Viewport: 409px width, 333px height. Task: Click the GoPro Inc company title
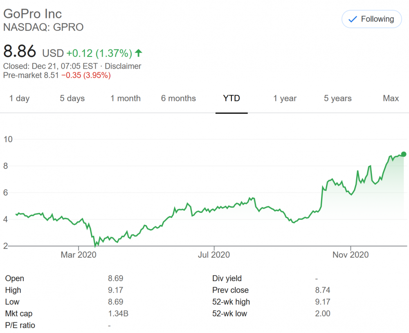(x=33, y=13)
